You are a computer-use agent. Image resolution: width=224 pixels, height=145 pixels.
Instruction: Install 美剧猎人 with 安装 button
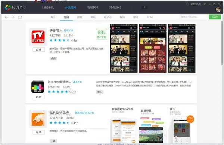click(38, 50)
